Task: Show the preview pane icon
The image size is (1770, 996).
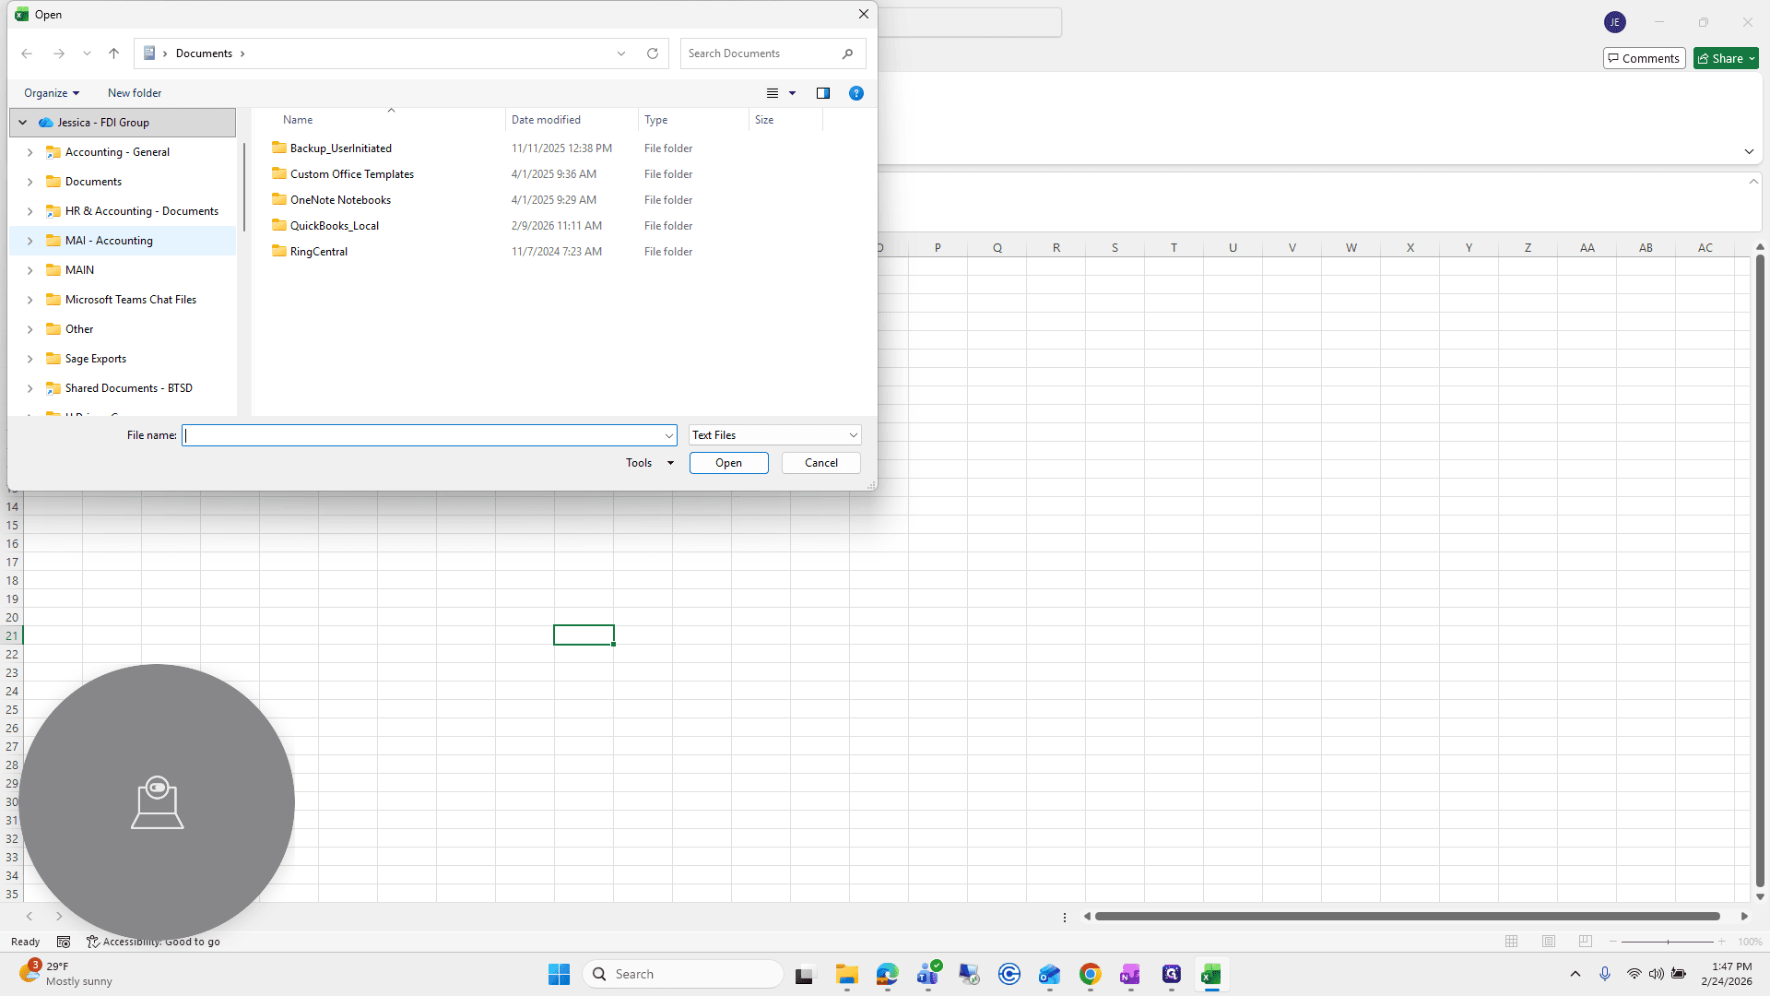Action: [x=823, y=93]
